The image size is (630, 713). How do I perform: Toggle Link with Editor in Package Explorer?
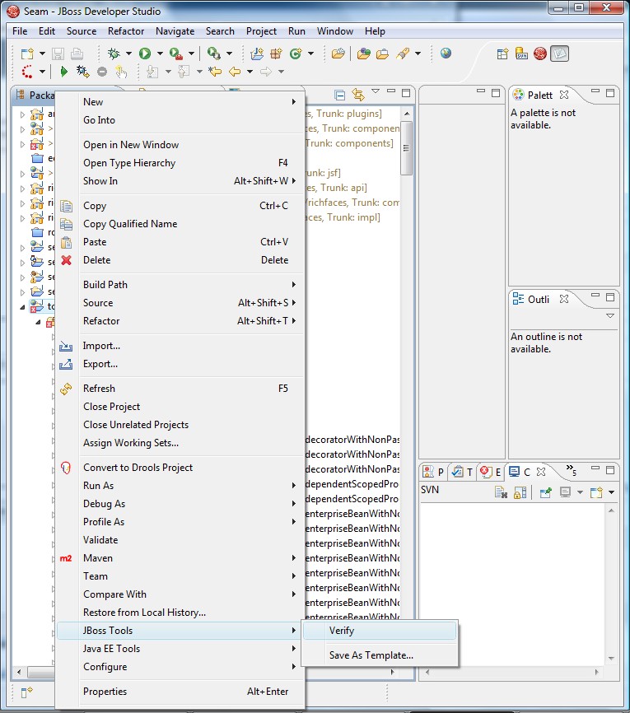(x=358, y=95)
